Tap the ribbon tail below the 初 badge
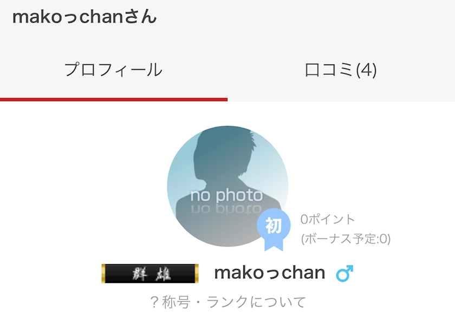 click(274, 245)
